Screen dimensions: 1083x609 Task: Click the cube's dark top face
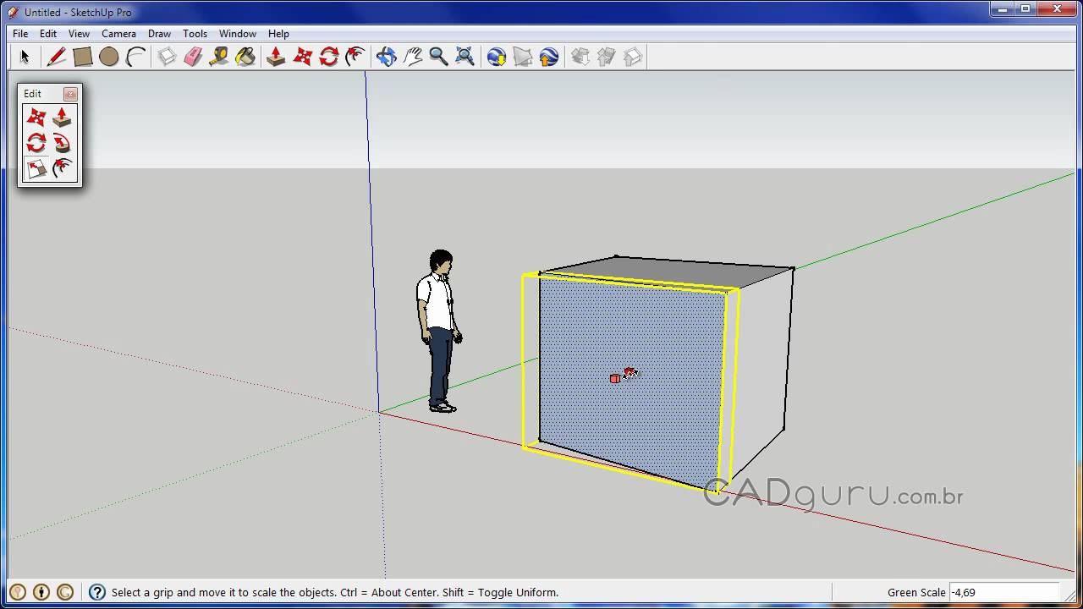point(668,272)
